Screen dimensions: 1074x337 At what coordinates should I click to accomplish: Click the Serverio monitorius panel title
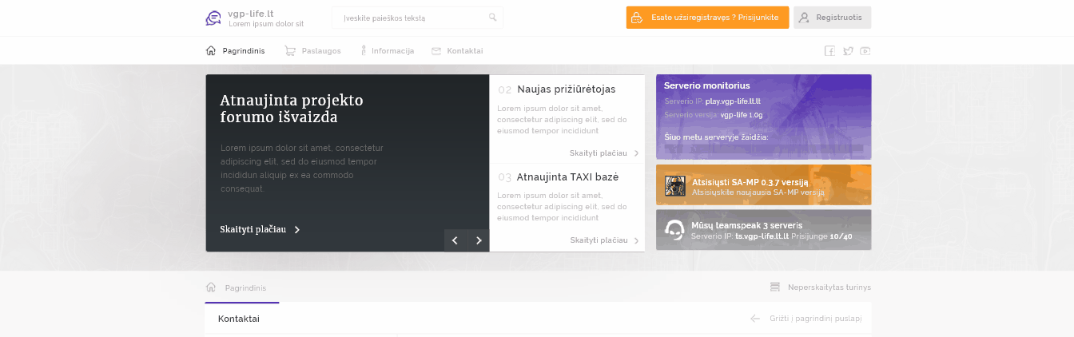[707, 85]
